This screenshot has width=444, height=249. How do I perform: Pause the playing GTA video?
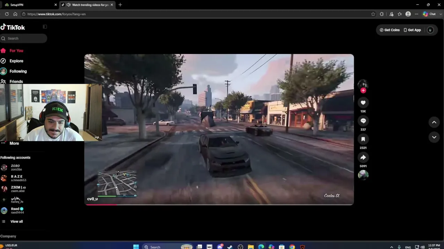coord(219,129)
